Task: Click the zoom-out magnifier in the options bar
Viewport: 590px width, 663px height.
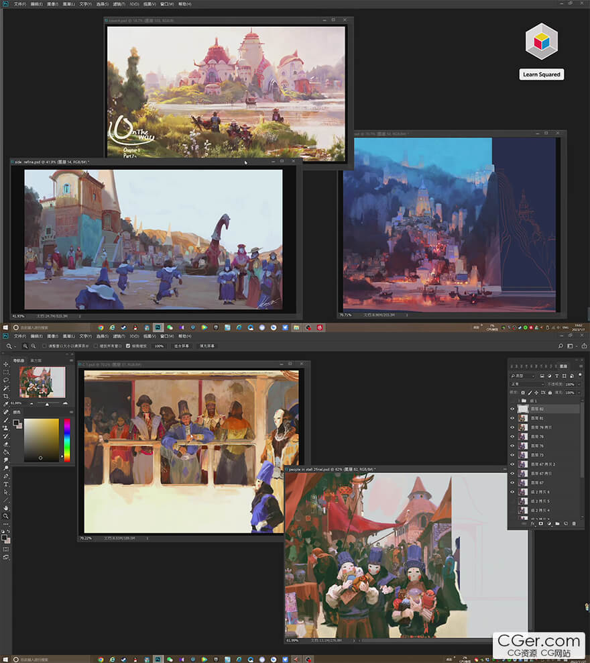Action: click(x=33, y=346)
